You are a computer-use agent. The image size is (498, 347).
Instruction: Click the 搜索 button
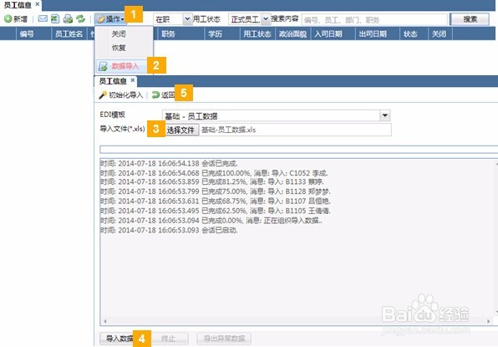pyautogui.click(x=470, y=19)
